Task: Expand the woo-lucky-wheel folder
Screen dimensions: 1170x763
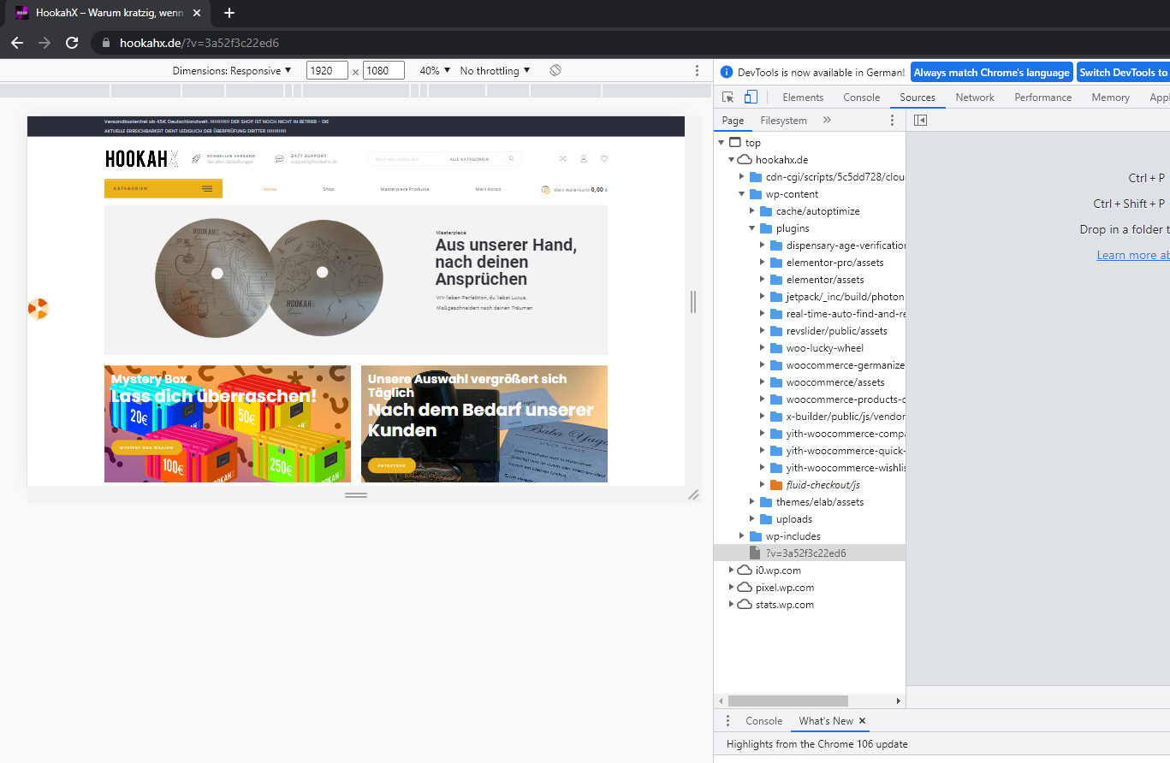Action: click(763, 348)
